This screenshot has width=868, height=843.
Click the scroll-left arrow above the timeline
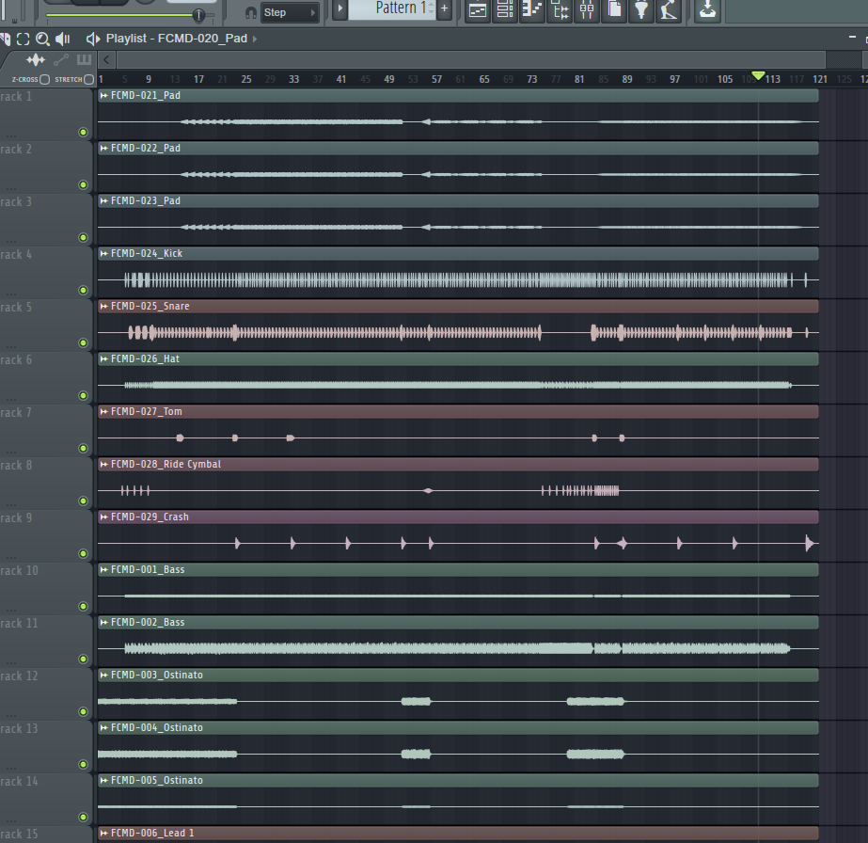click(x=106, y=60)
